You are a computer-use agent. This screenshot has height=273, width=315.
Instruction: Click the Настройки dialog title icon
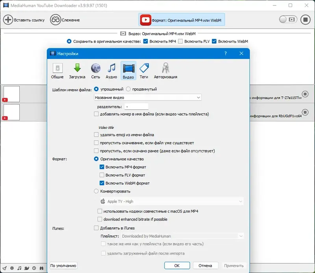[53, 53]
